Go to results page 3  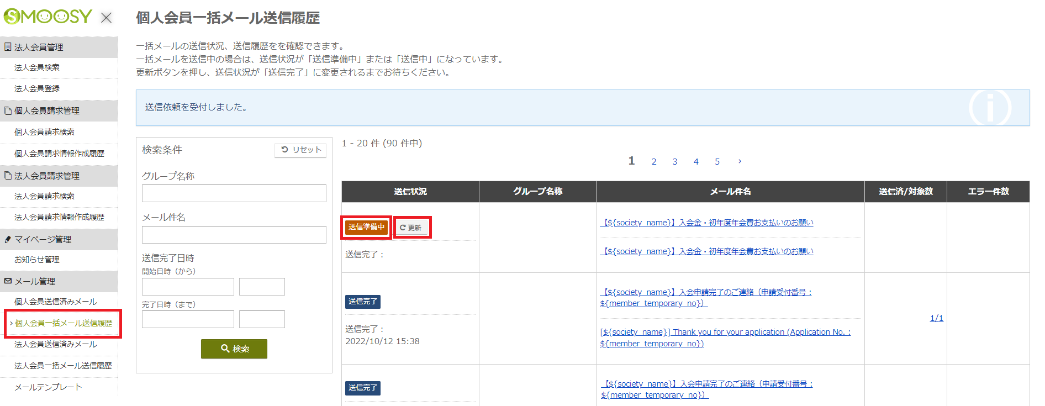click(x=675, y=161)
